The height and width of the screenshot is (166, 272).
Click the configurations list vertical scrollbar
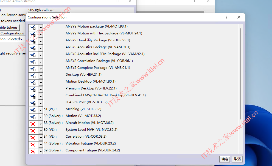241,74
